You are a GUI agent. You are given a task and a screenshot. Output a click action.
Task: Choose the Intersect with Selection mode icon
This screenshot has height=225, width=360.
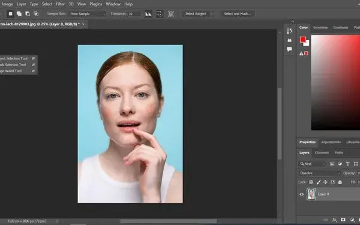point(36,14)
